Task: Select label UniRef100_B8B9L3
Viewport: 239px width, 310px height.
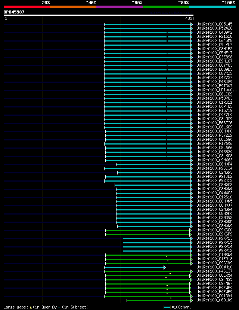Action: [214, 69]
